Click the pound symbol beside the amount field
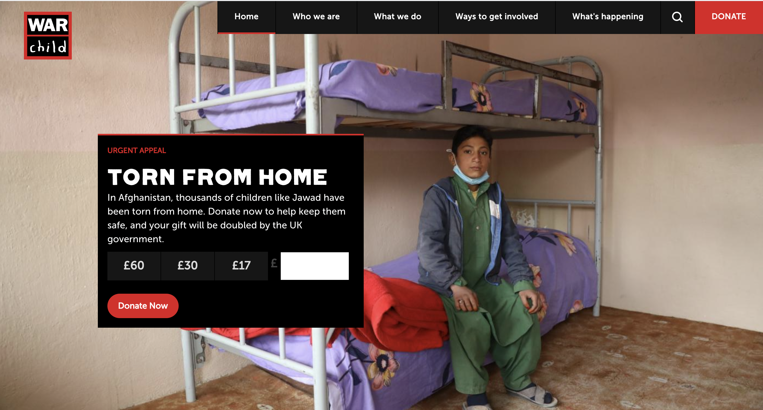763x410 pixels. [x=274, y=263]
